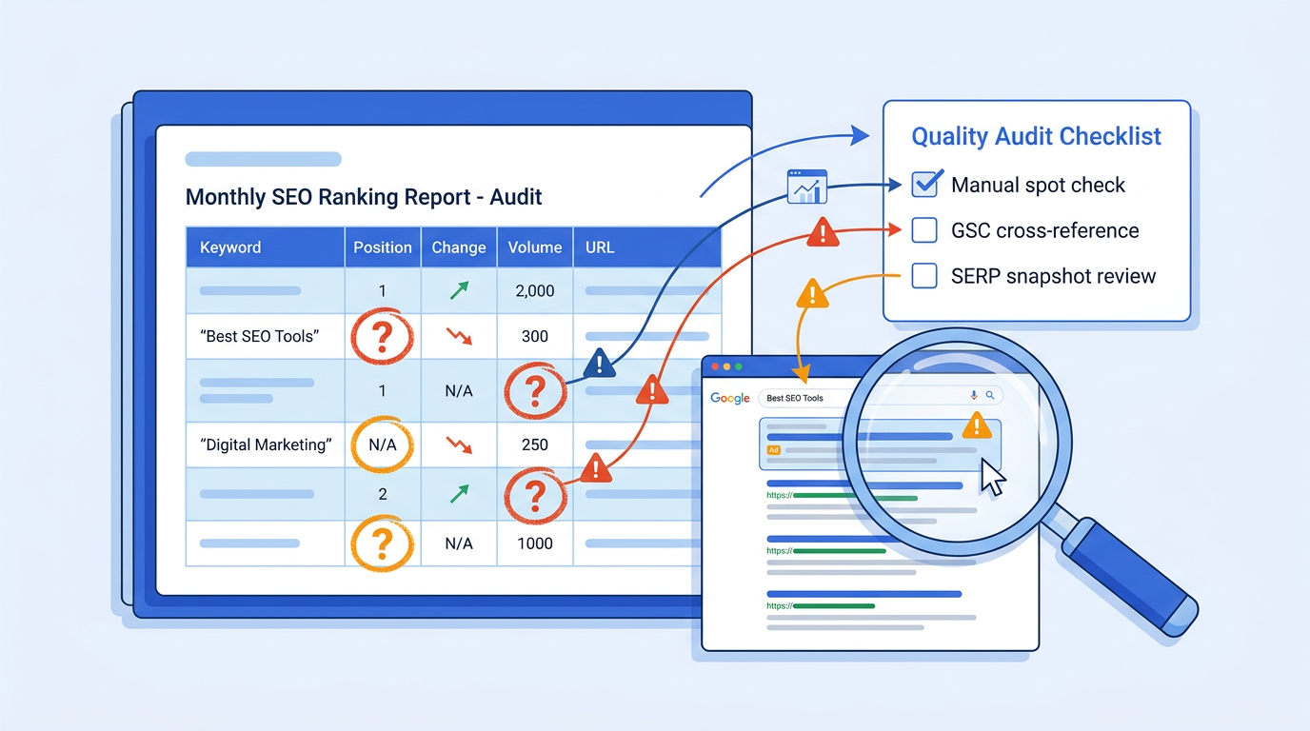Viewport: 1310px width, 731px height.
Task: Select the URL column header
Action: (x=647, y=247)
